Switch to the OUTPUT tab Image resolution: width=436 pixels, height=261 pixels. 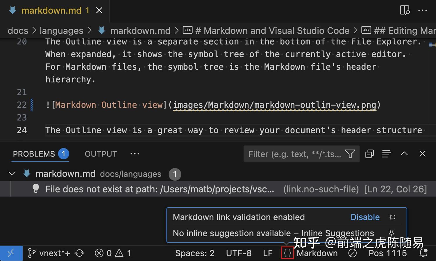(x=101, y=154)
